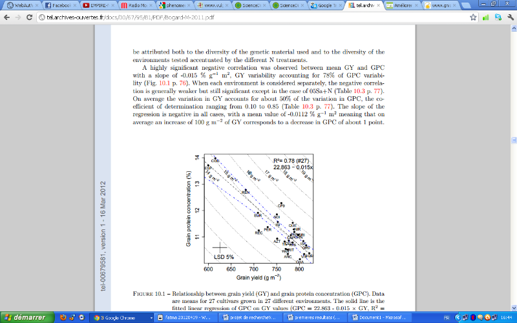Switch to the Améliorer tab
Image resolution: width=517 pixels, height=323 pixels.
pyautogui.click(x=401, y=5)
